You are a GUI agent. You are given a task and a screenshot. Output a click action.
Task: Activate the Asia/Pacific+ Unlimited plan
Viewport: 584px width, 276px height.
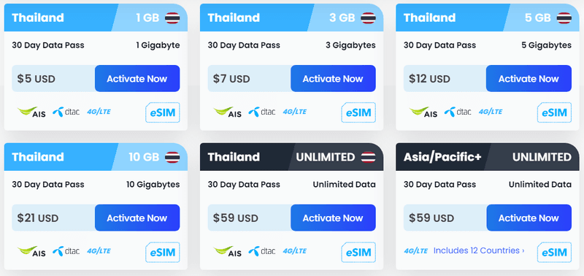529,218
